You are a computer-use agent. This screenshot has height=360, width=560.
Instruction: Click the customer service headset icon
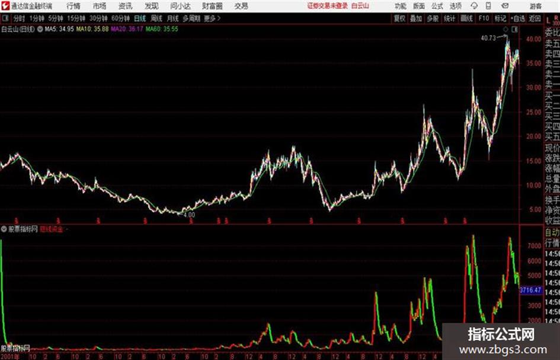coord(474,6)
